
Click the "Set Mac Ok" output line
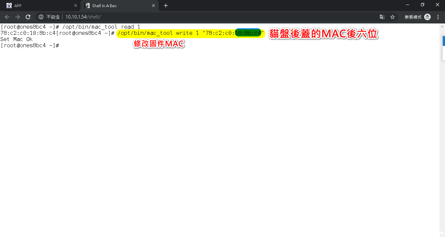point(17,39)
